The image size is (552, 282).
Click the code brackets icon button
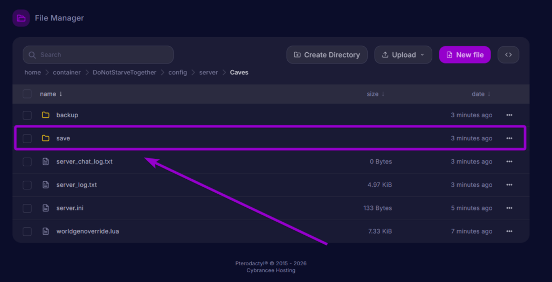point(508,54)
